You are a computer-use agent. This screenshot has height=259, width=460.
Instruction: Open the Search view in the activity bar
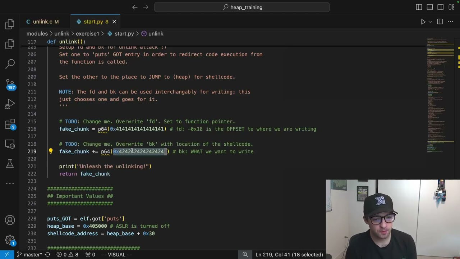click(x=10, y=64)
